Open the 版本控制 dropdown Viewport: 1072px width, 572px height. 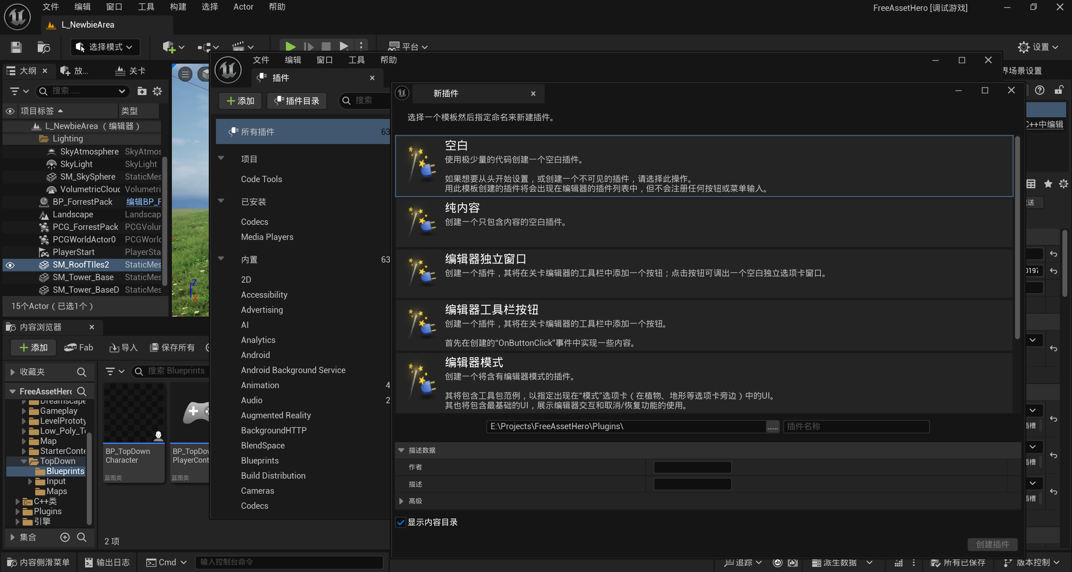[x=1032, y=562]
